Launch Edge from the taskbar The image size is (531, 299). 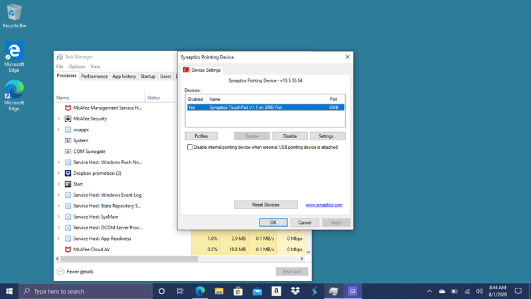tap(200, 291)
